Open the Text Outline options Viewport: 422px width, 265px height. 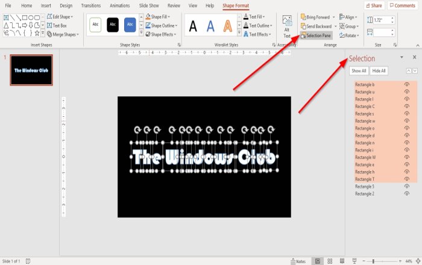[257, 25]
